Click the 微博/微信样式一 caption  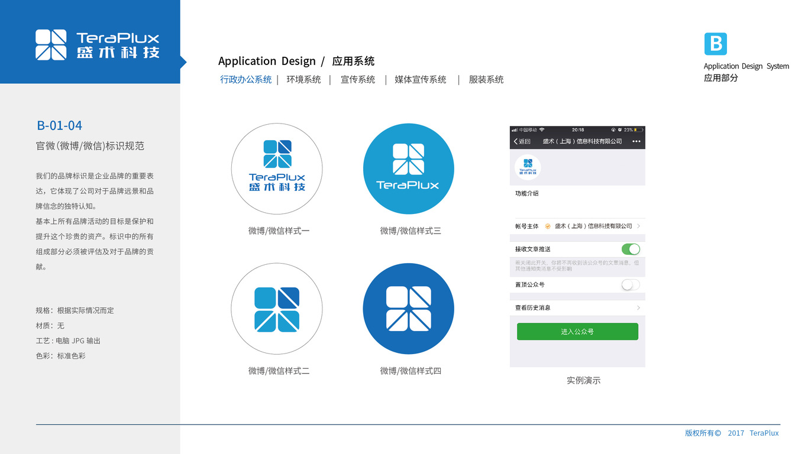[x=279, y=231]
